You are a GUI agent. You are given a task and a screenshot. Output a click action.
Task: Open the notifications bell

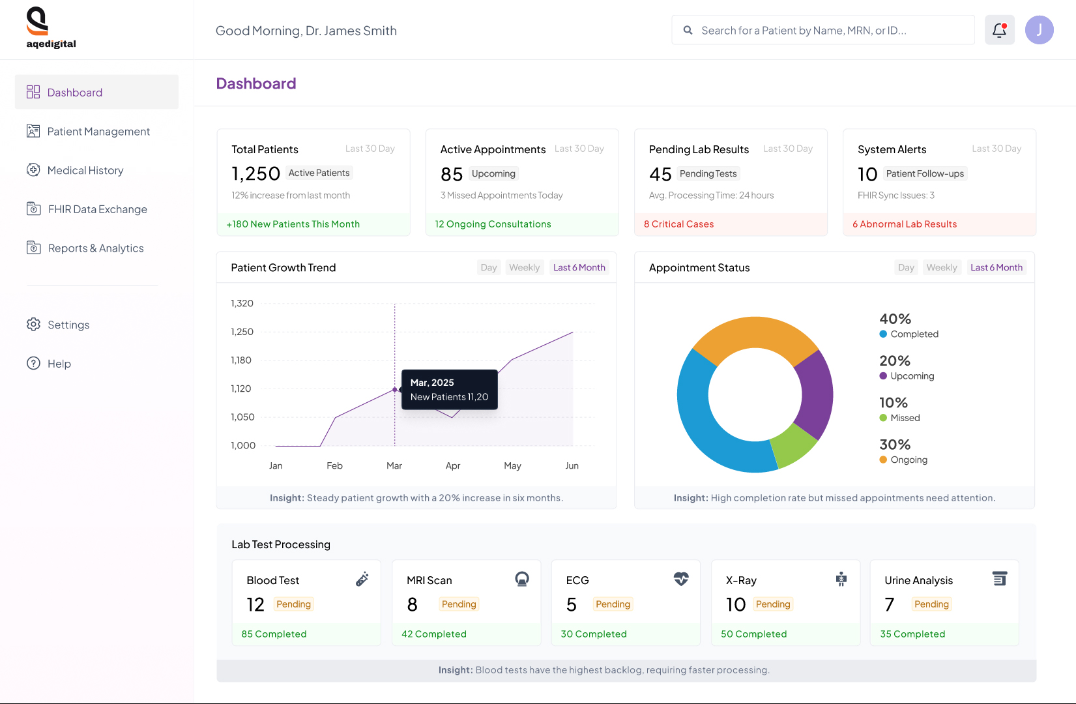coord(999,29)
